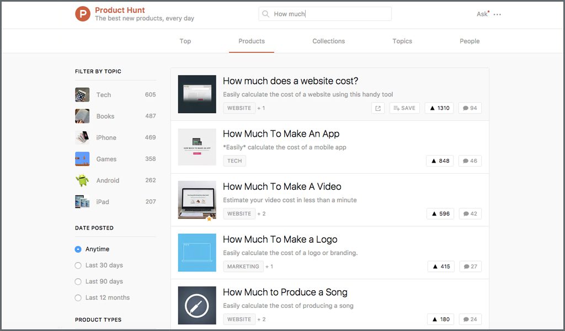Select the Anytime date filter

[78, 249]
